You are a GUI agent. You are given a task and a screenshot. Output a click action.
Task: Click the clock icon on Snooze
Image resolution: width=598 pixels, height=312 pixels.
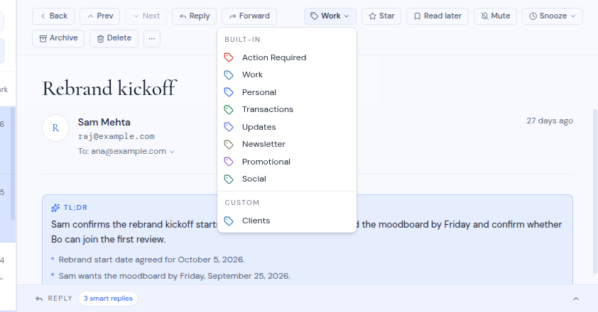(533, 16)
